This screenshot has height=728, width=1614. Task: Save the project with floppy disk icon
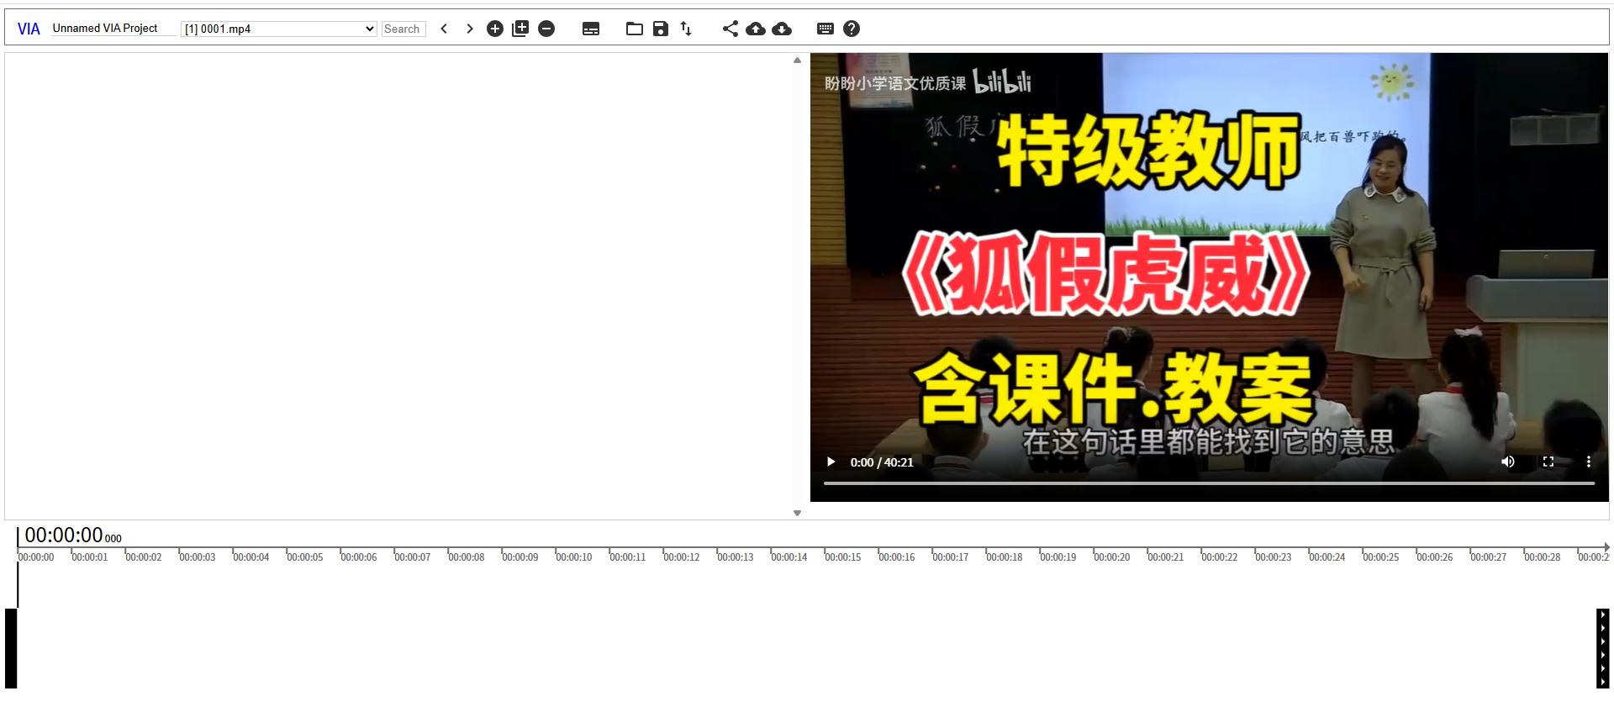661,29
